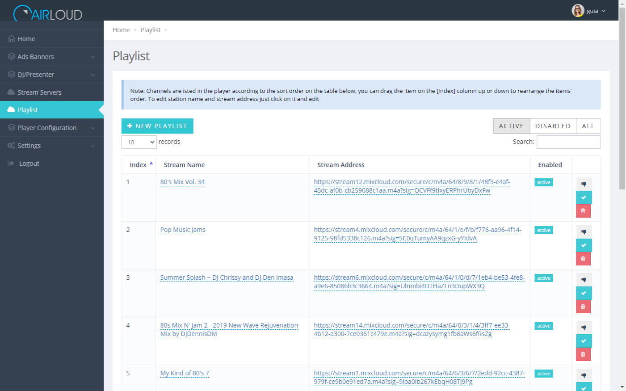Screen dimensions: 626x391
Task: Disable Pop Music Jams with thumbs-down
Action: [x=584, y=232]
